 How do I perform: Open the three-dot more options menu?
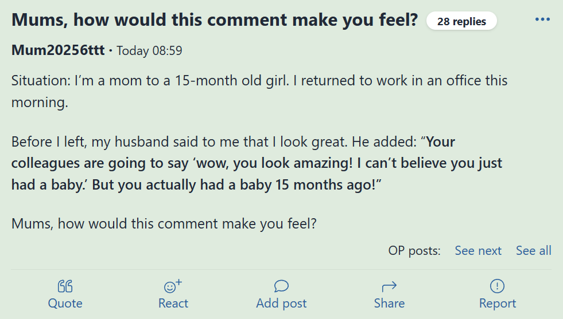542,19
